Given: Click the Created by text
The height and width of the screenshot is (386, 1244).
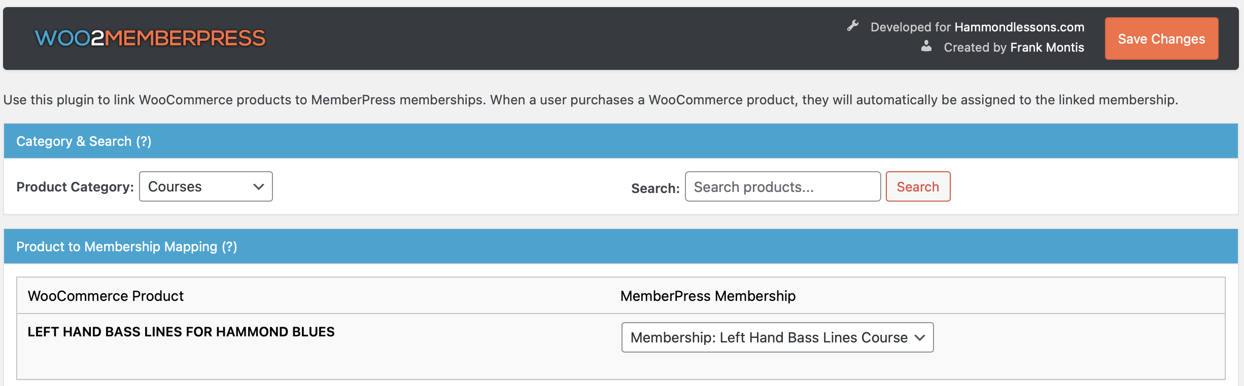Looking at the screenshot, I should [975, 47].
